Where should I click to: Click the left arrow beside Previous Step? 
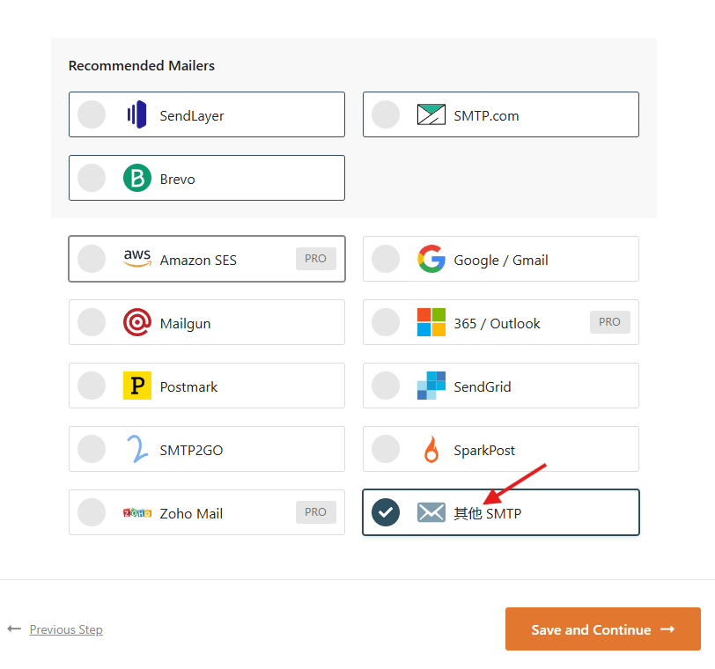[x=15, y=629]
